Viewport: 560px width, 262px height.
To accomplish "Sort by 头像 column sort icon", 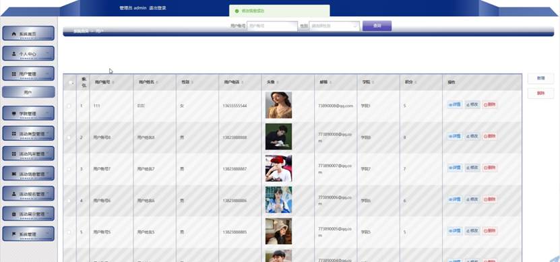I will (277, 82).
